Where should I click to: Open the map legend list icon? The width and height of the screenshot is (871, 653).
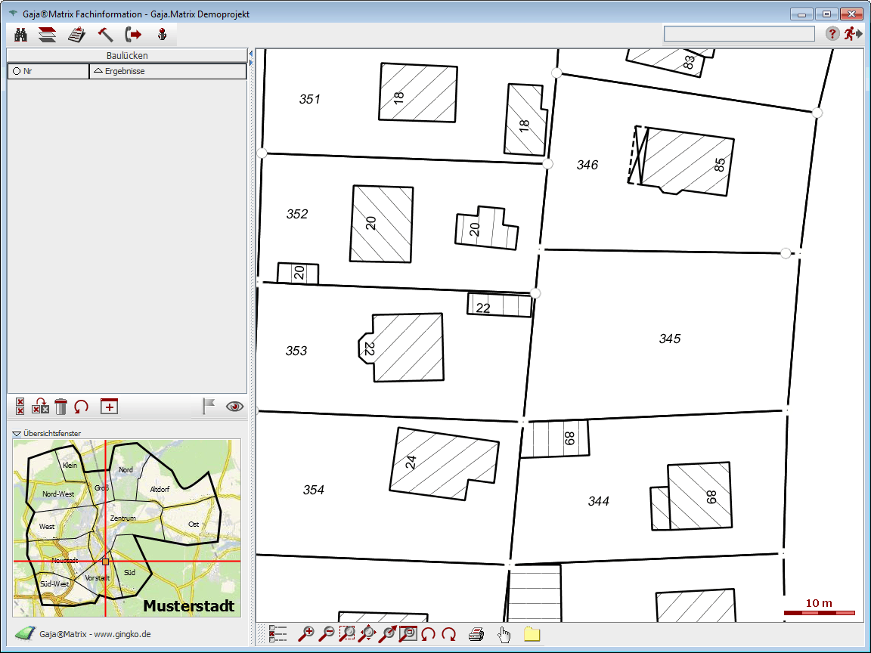pyautogui.click(x=278, y=634)
